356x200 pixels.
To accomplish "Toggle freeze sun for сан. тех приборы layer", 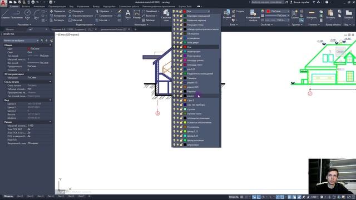I will pos(177,105).
